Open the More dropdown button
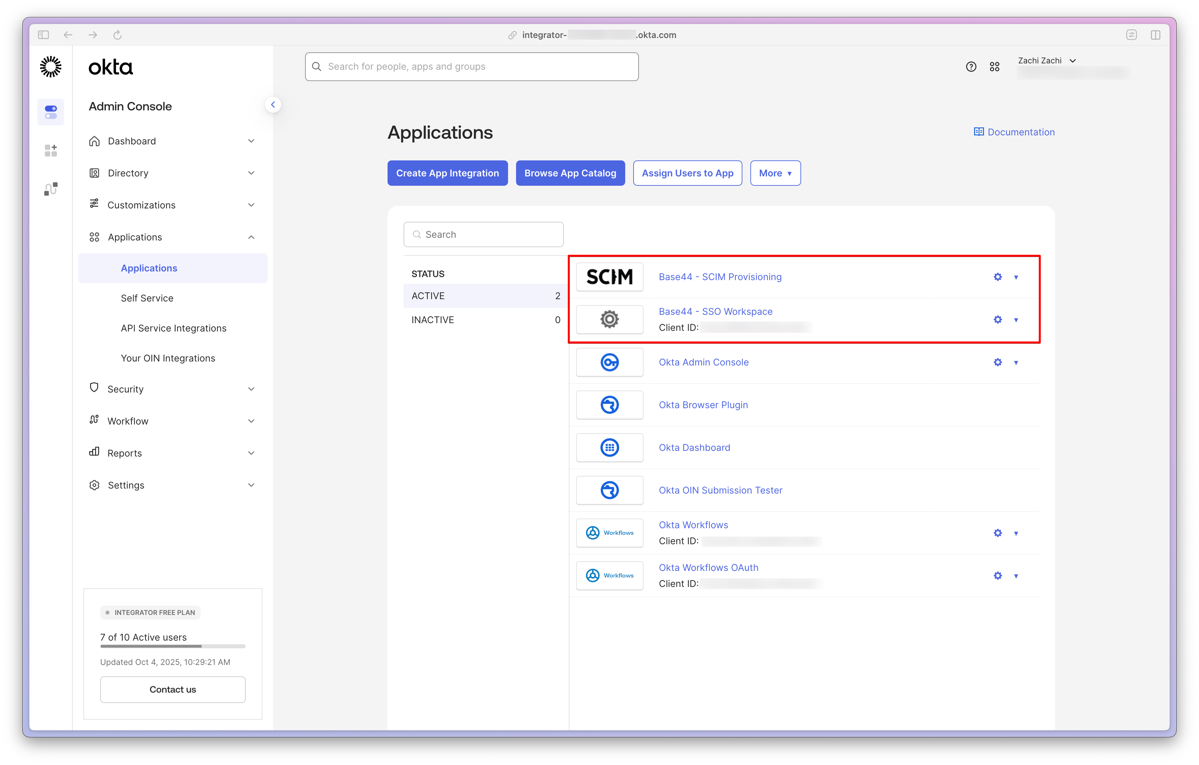The height and width of the screenshot is (765, 1199). tap(775, 173)
